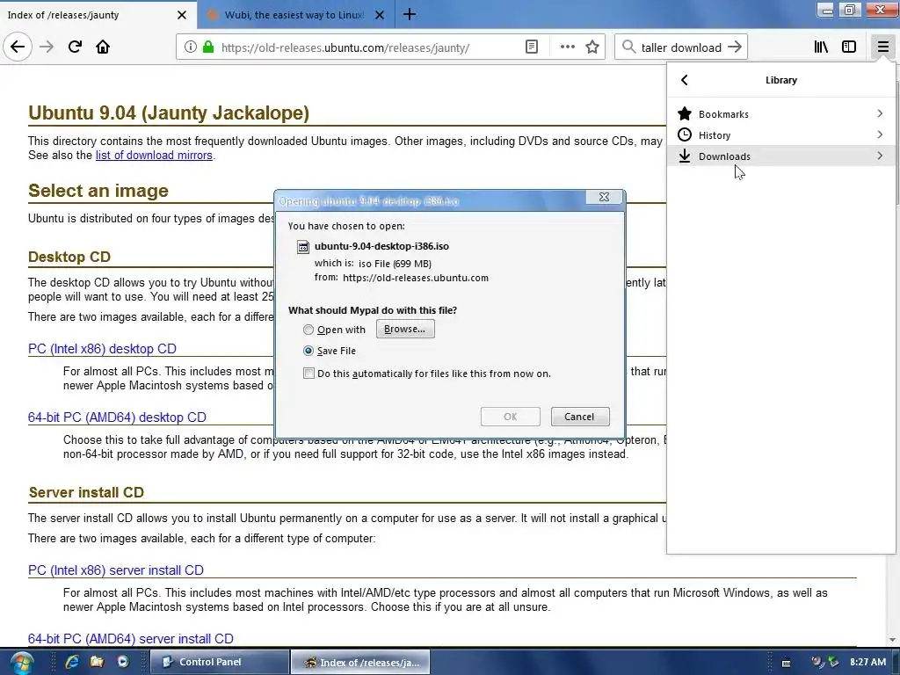Check Do this automatically for files
Image resolution: width=900 pixels, height=675 pixels.
click(x=308, y=374)
